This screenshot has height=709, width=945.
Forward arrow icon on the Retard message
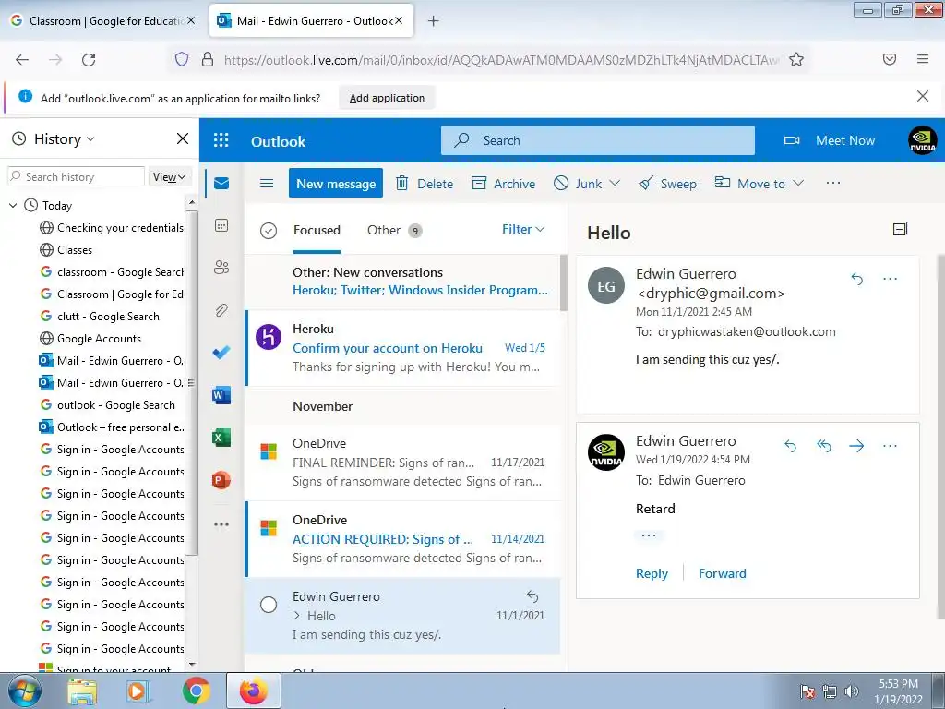point(856,446)
